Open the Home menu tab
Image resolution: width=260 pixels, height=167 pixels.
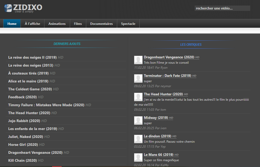pyautogui.click(x=12, y=24)
